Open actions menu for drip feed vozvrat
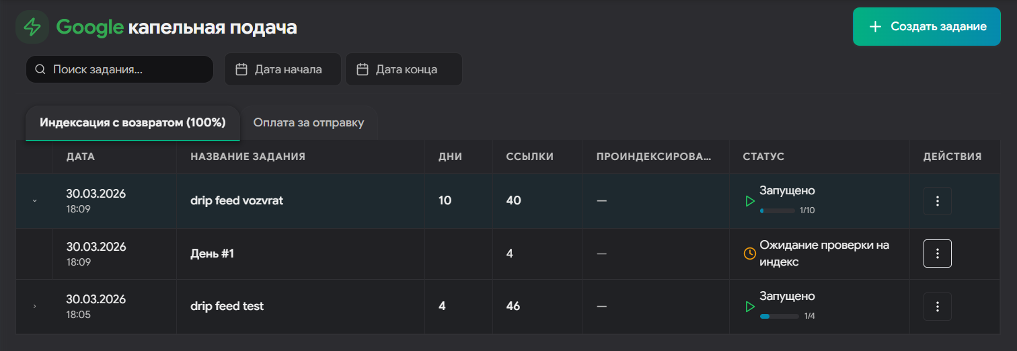The width and height of the screenshot is (1017, 351). click(938, 201)
